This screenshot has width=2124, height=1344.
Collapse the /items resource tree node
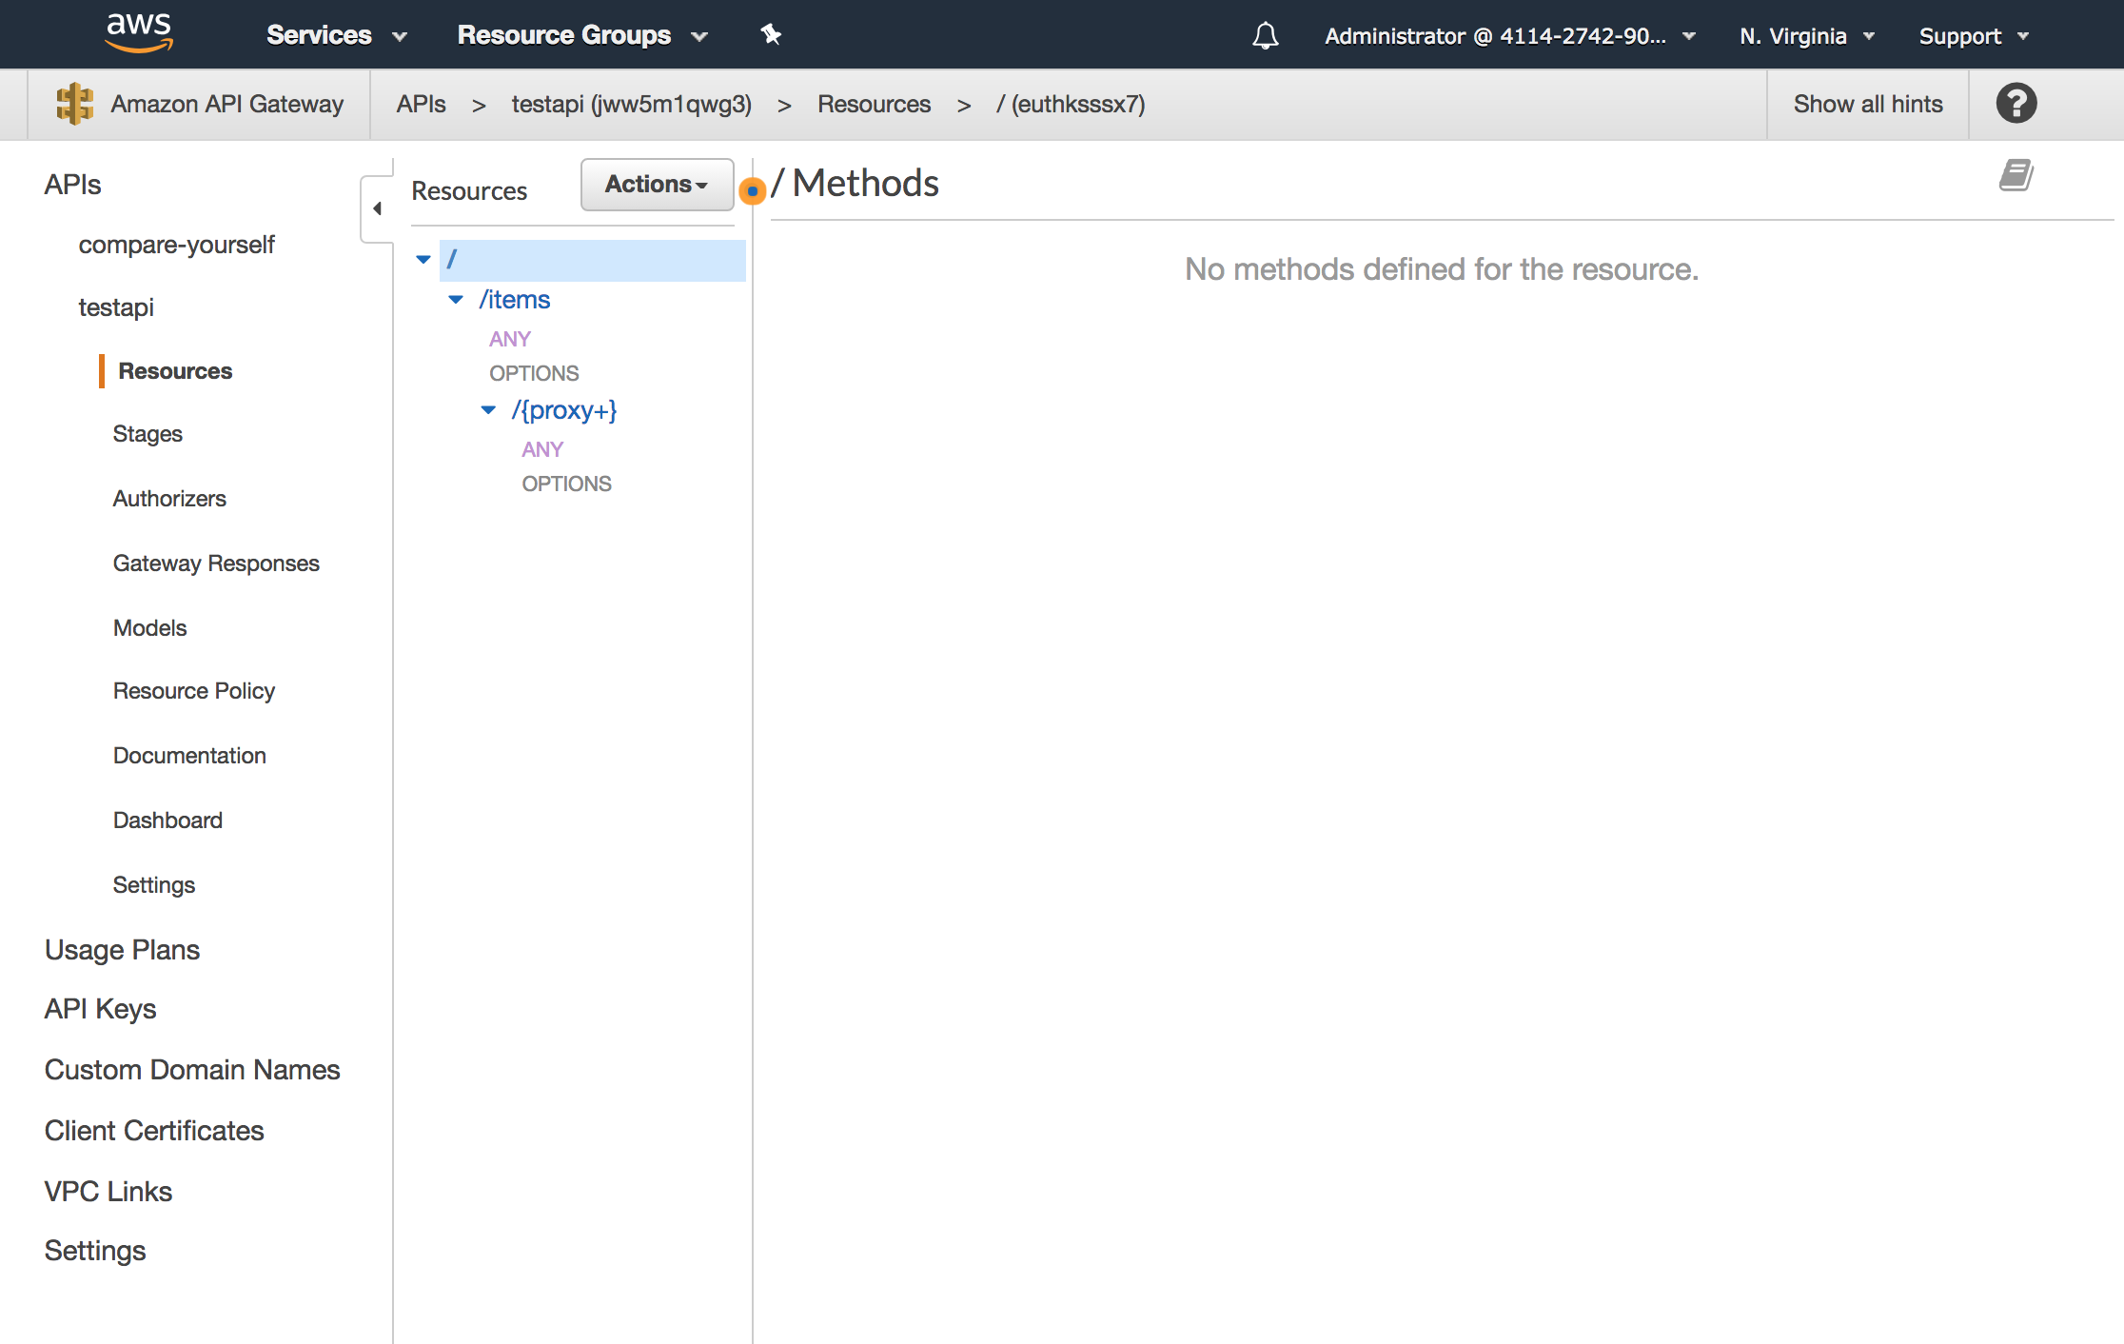(x=456, y=300)
